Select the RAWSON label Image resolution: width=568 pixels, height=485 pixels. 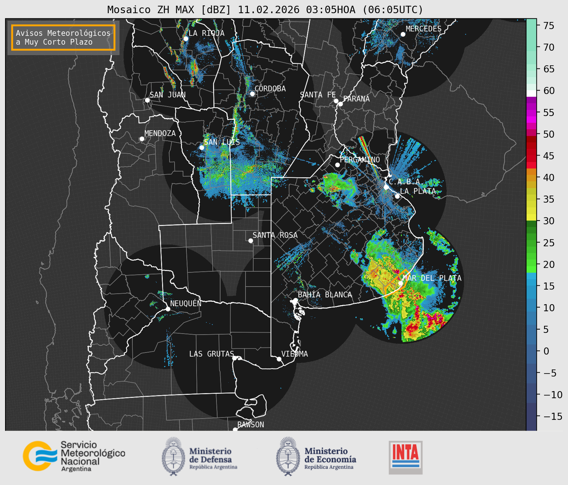click(251, 425)
